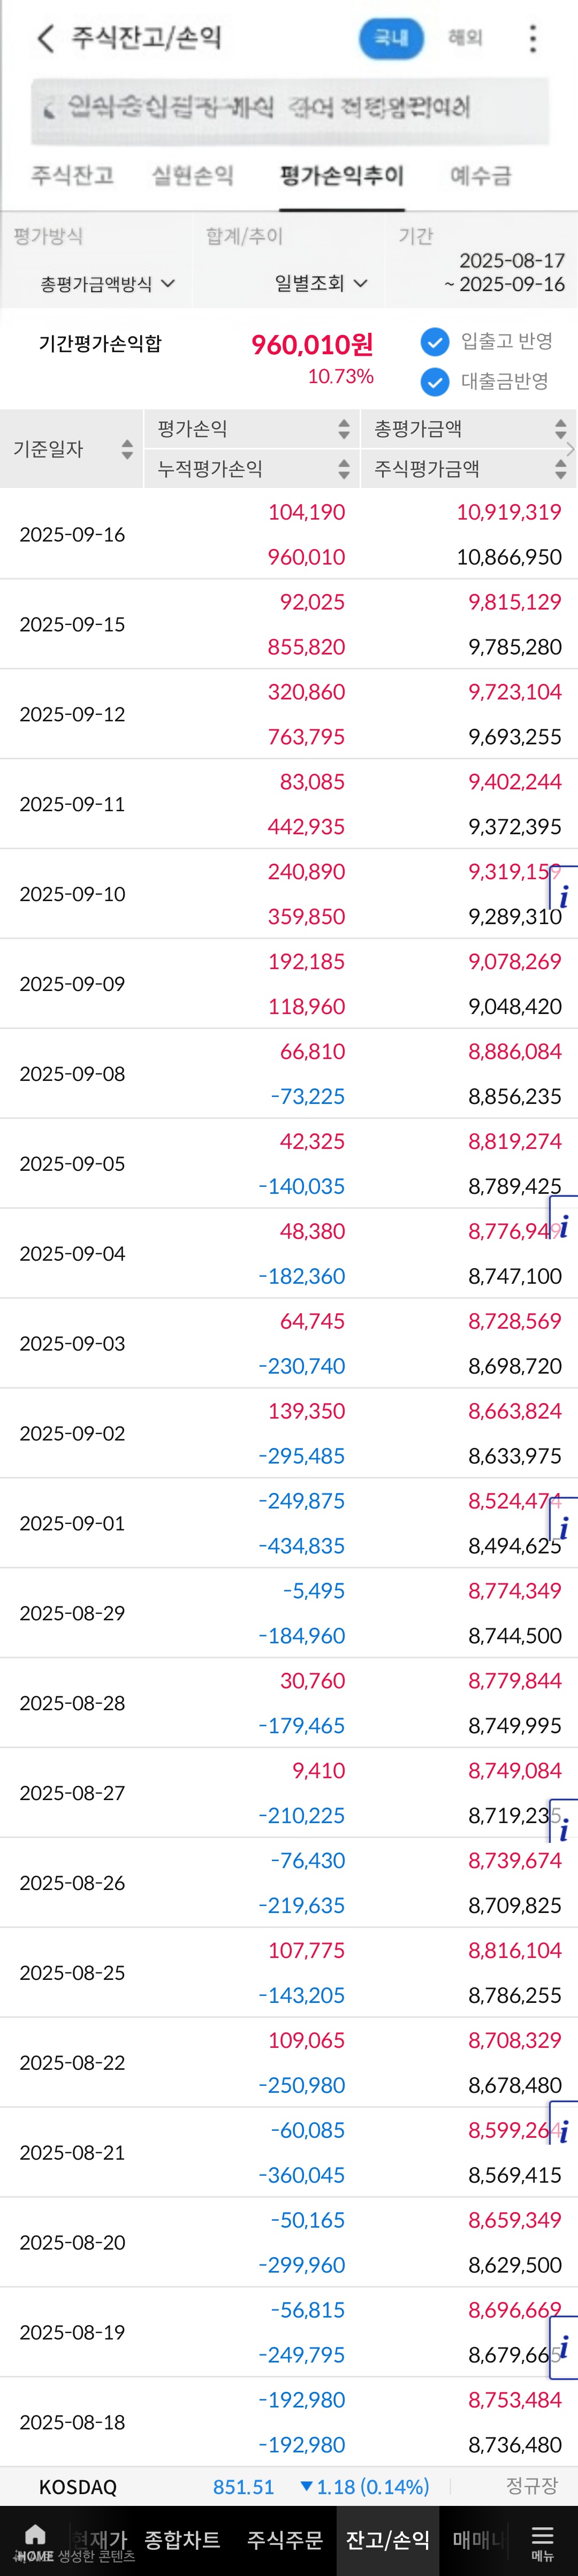This screenshot has width=578, height=2576.
Task: Sort by 주식평가금액 column arrows
Action: tap(561, 469)
